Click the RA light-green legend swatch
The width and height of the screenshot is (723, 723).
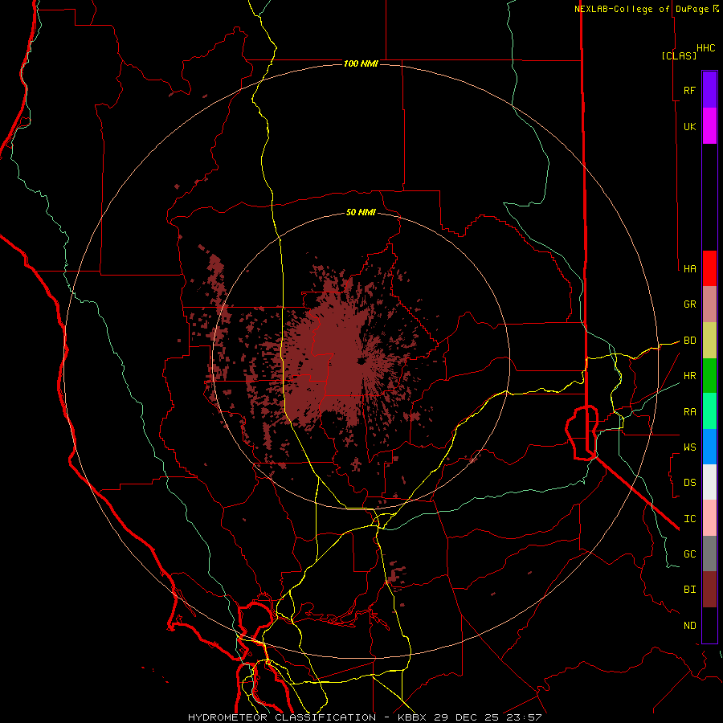click(x=709, y=411)
